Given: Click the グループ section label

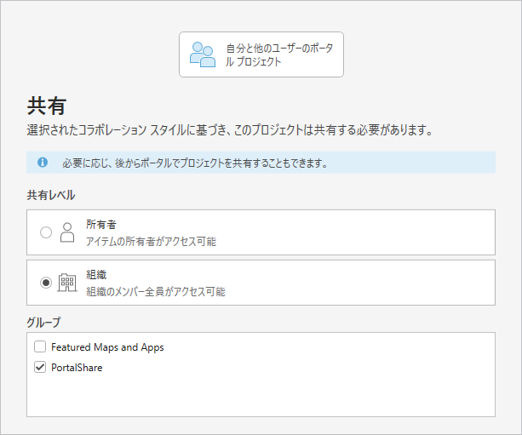Looking at the screenshot, I should [45, 322].
